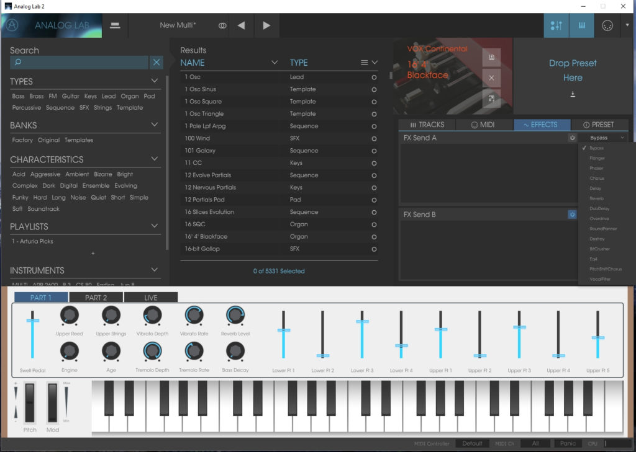Toggle the favorite circle for 101 Galaxy

pos(374,151)
